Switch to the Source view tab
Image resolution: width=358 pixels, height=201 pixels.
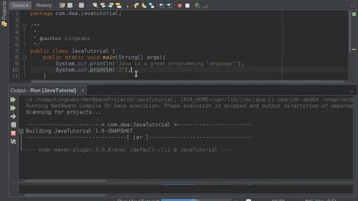point(20,5)
